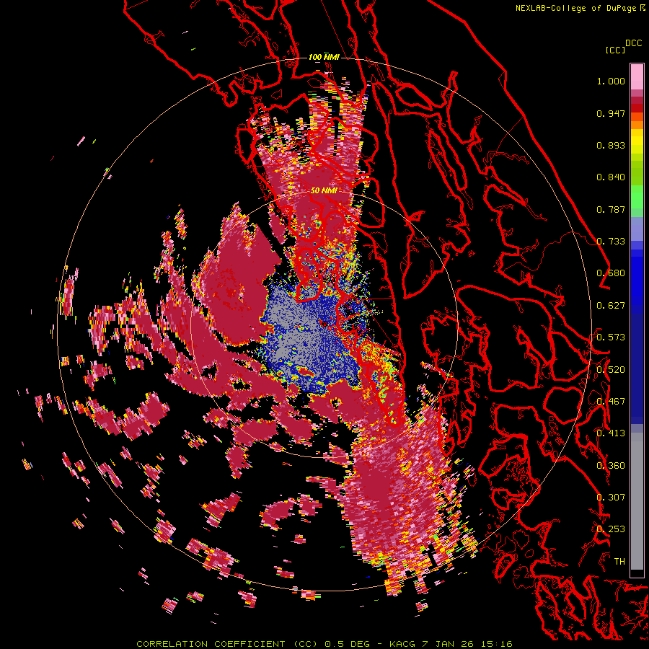Click the 0.467 scale value
The image size is (649, 649).
coord(611,402)
